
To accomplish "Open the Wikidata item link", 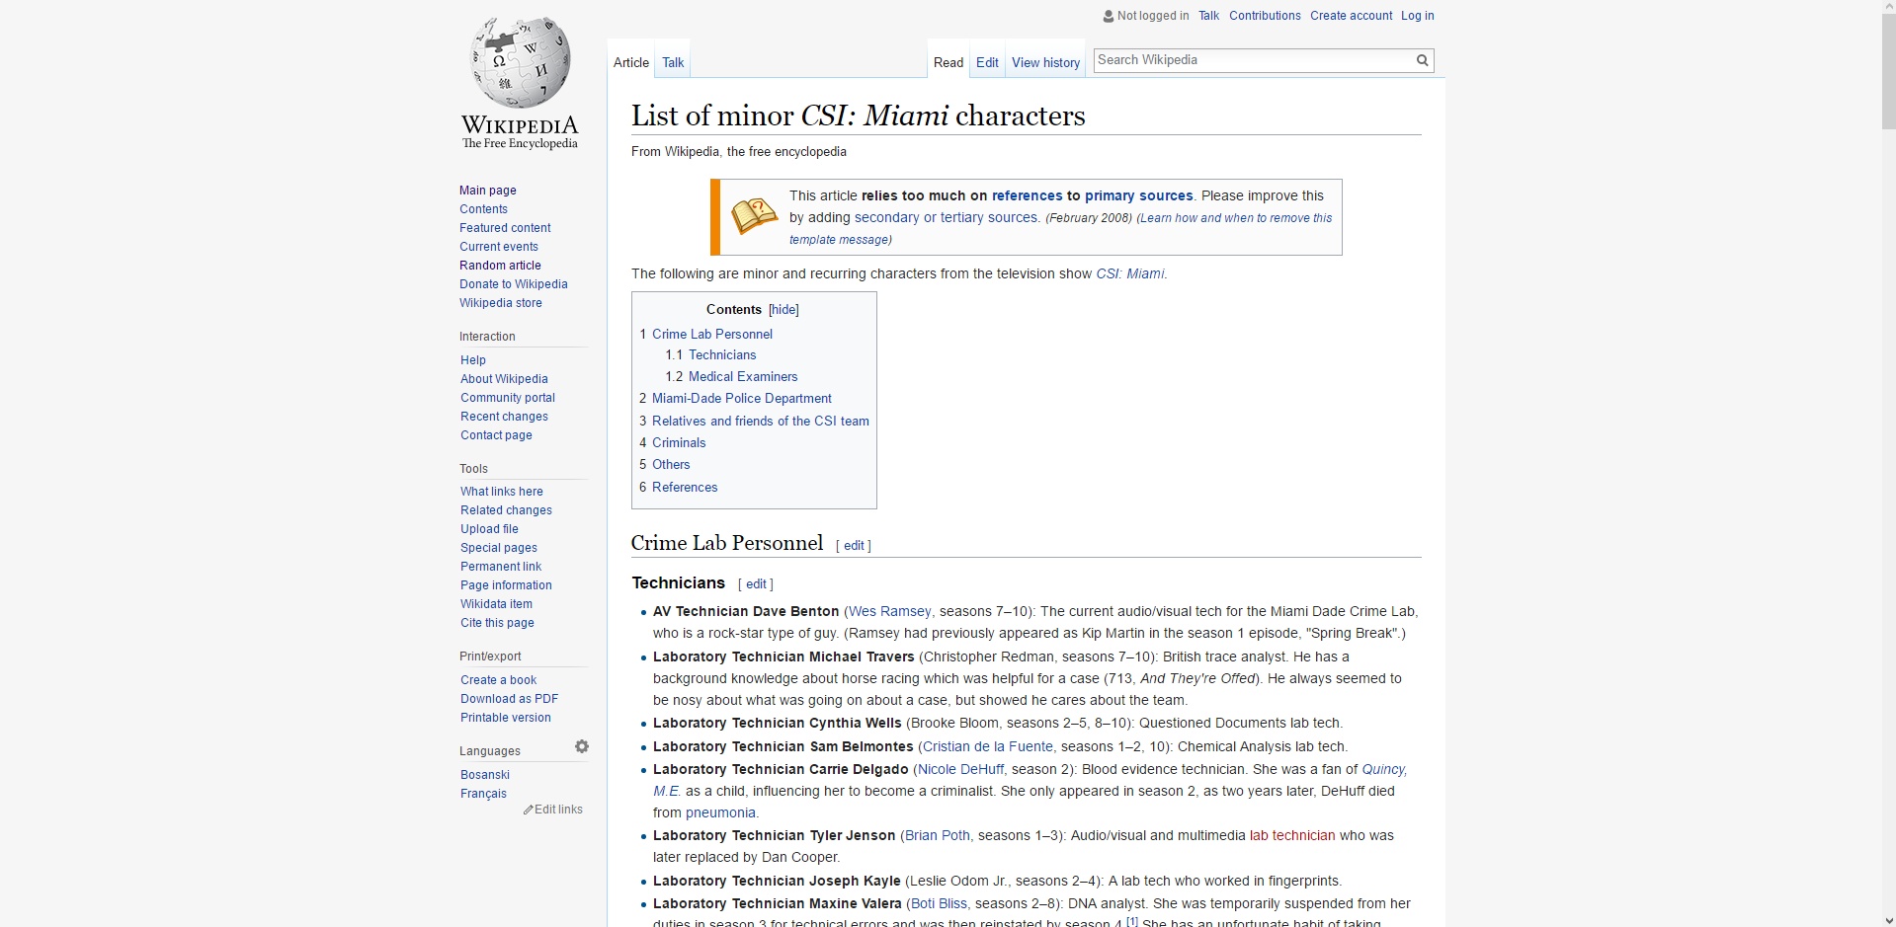I will [496, 604].
